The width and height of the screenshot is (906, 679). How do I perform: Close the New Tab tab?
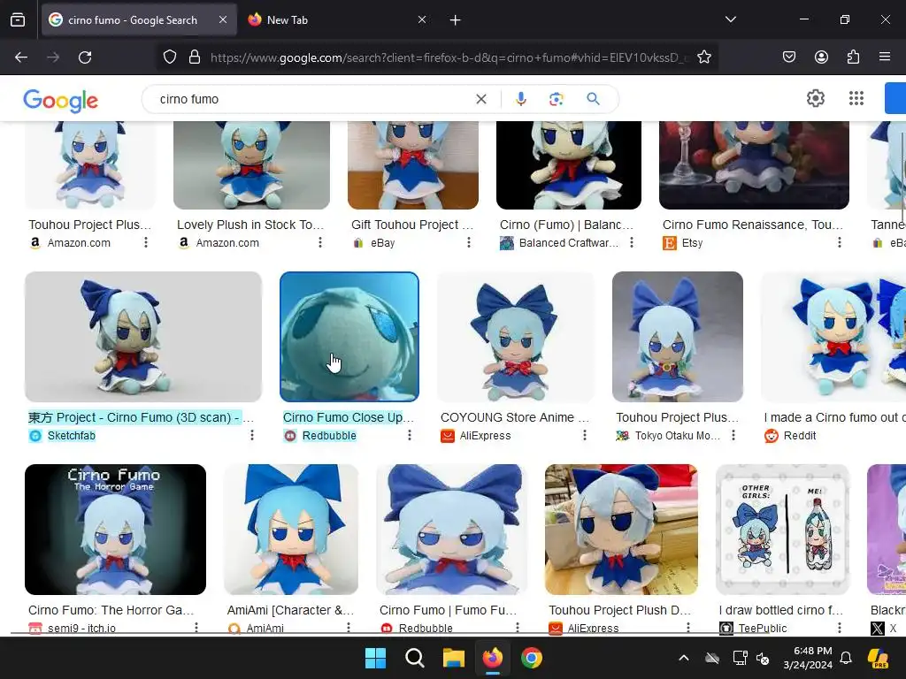422,19
